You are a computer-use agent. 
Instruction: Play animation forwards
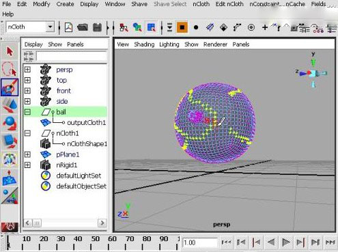pyautogui.click(x=286, y=242)
